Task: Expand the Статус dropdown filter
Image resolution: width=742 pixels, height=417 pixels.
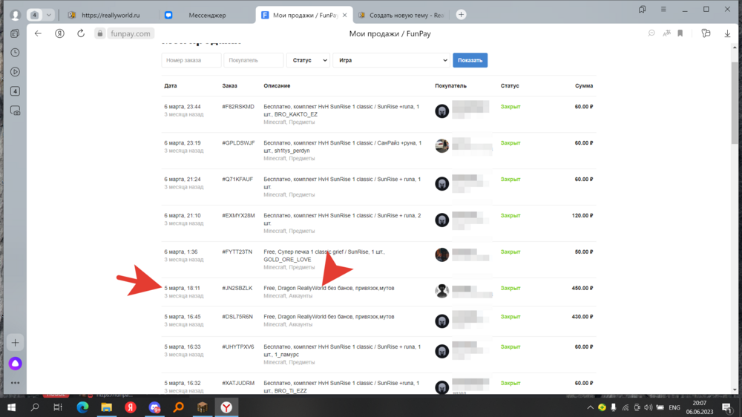Action: click(x=308, y=60)
